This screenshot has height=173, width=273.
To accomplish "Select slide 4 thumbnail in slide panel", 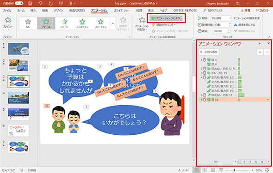I will tap(19, 98).
